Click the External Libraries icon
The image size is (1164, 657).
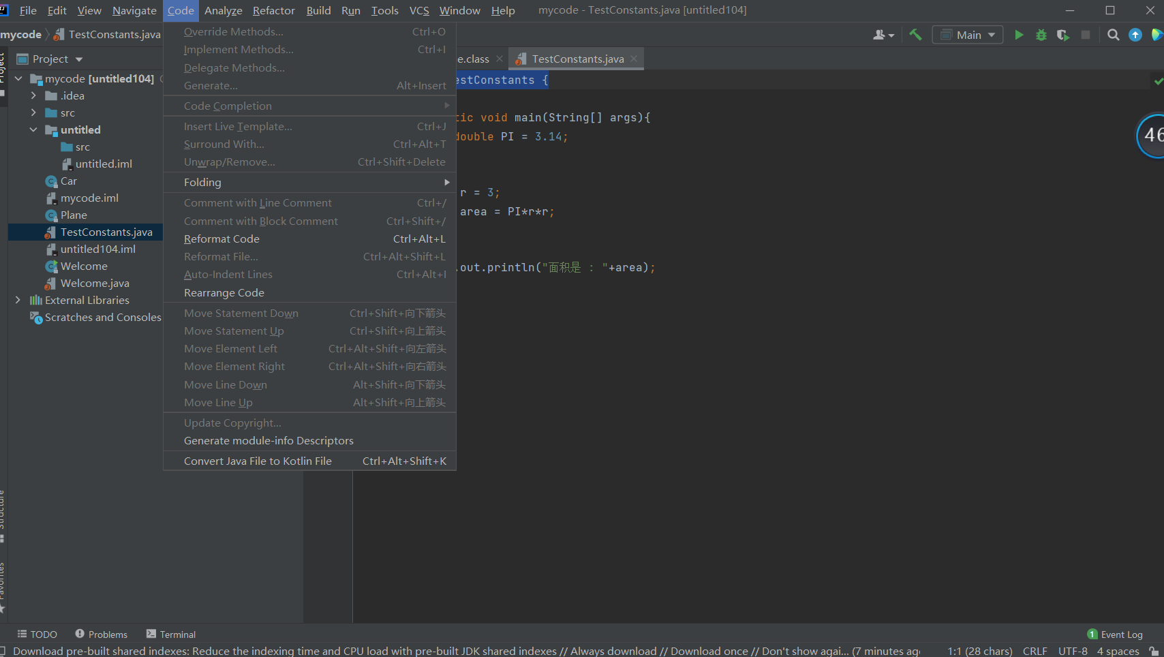click(36, 301)
